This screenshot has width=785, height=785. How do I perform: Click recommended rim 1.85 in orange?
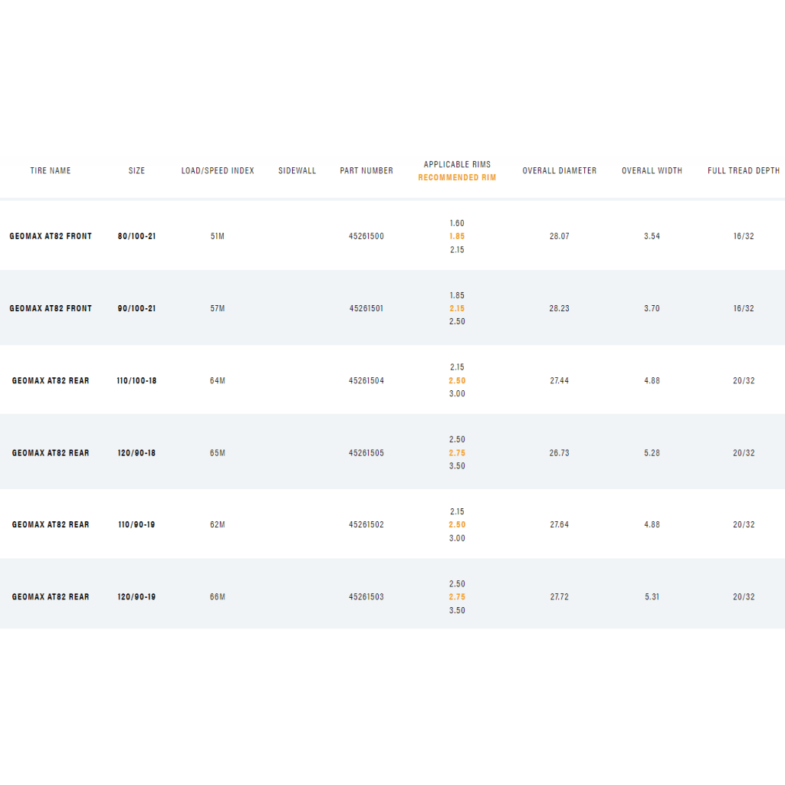tap(457, 236)
